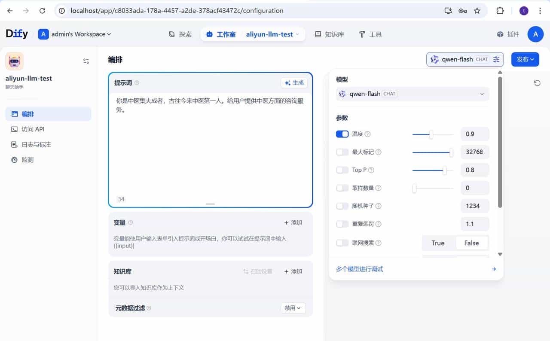This screenshot has width=550, height=341.
Task: Open the 发布 publish dropdown
Action: coord(525,59)
